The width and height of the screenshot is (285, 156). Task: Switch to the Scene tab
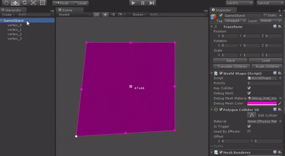[x=70, y=10]
